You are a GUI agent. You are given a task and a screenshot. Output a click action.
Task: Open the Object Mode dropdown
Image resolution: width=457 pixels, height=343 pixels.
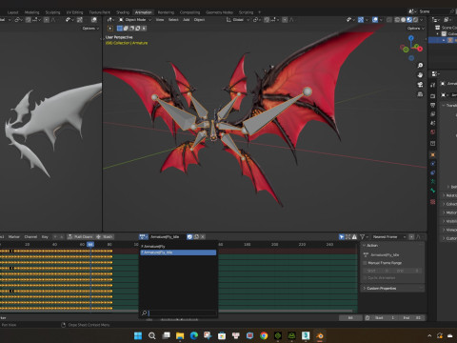[x=135, y=20]
